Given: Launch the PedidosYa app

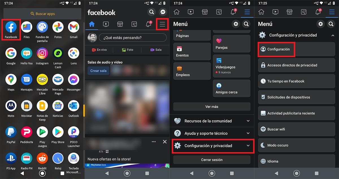Looking at the screenshot, I should [x=27, y=132].
